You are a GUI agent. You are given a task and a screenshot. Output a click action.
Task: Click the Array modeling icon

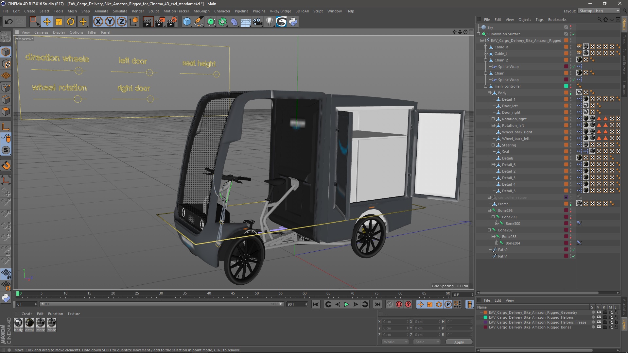coord(222,22)
